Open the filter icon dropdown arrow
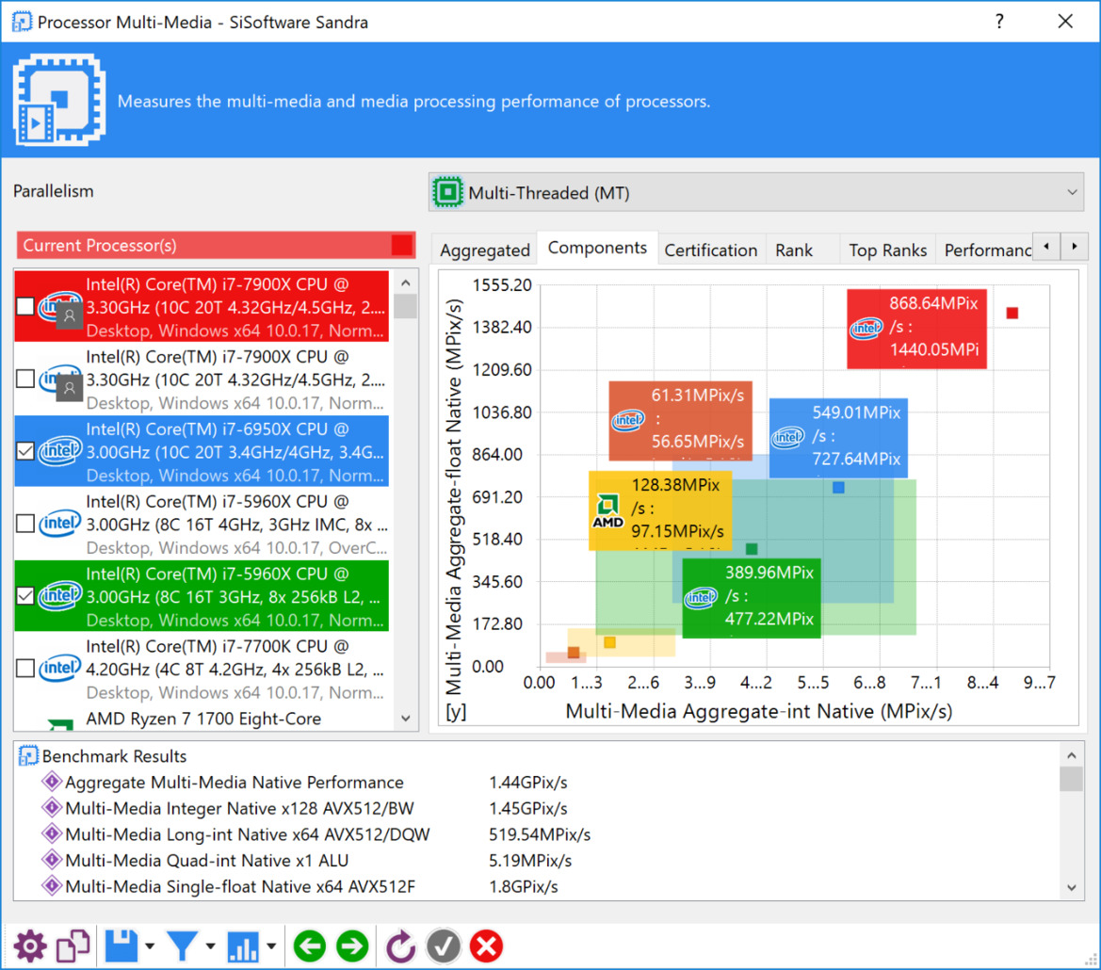Screen dimensions: 1101x970 pos(211,946)
